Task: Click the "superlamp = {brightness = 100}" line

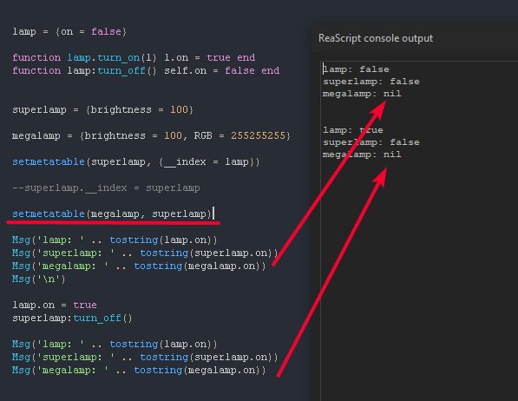Action: click(102, 109)
